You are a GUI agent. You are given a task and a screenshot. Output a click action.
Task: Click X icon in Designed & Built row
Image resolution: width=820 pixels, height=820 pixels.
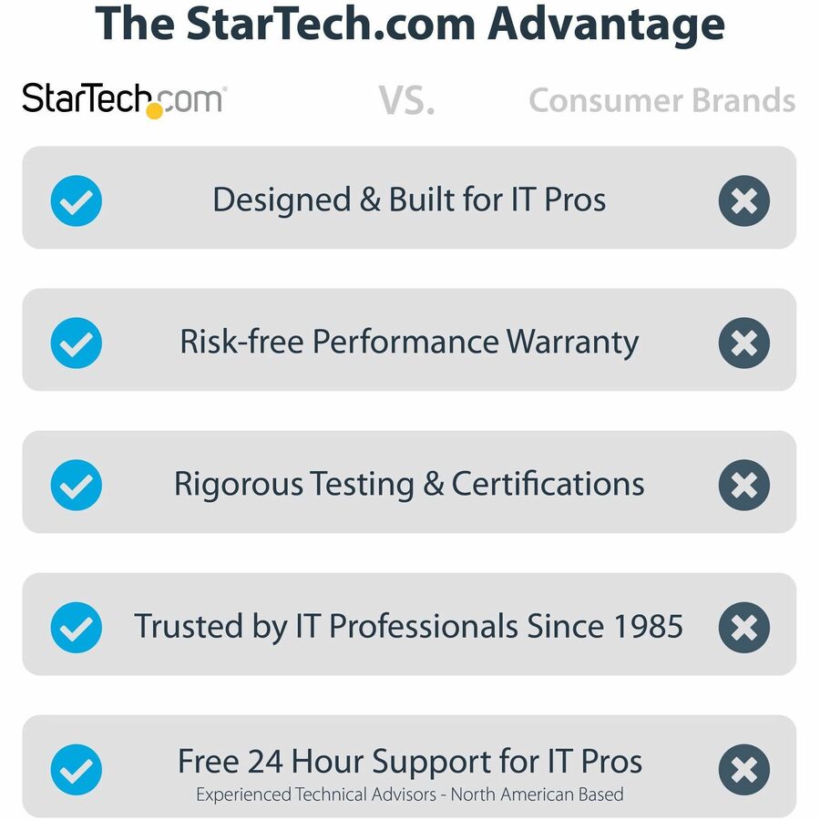tap(743, 200)
